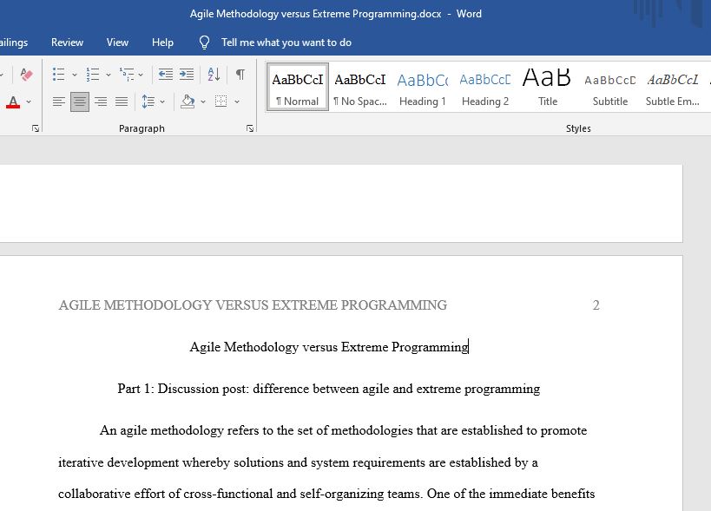
Task: Apply the Subtle Emphasis style
Action: (x=673, y=87)
